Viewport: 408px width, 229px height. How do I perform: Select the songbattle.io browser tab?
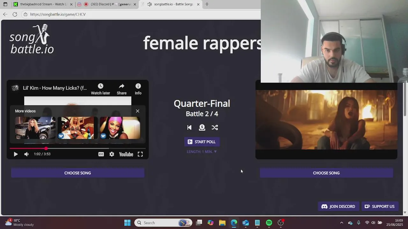point(171,4)
